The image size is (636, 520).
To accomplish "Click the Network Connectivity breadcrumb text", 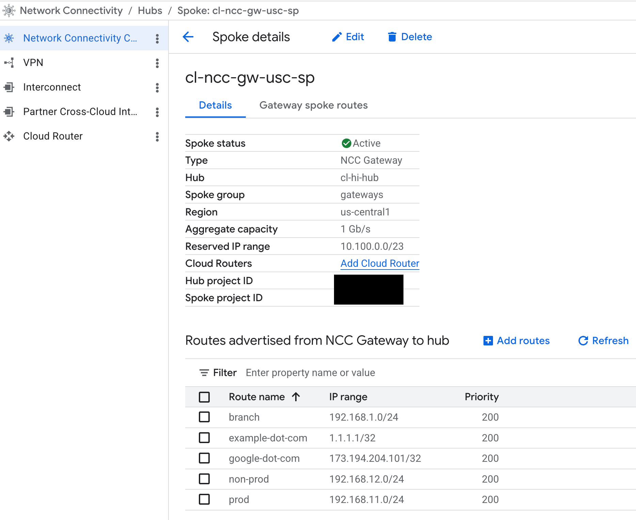I will pos(71,11).
